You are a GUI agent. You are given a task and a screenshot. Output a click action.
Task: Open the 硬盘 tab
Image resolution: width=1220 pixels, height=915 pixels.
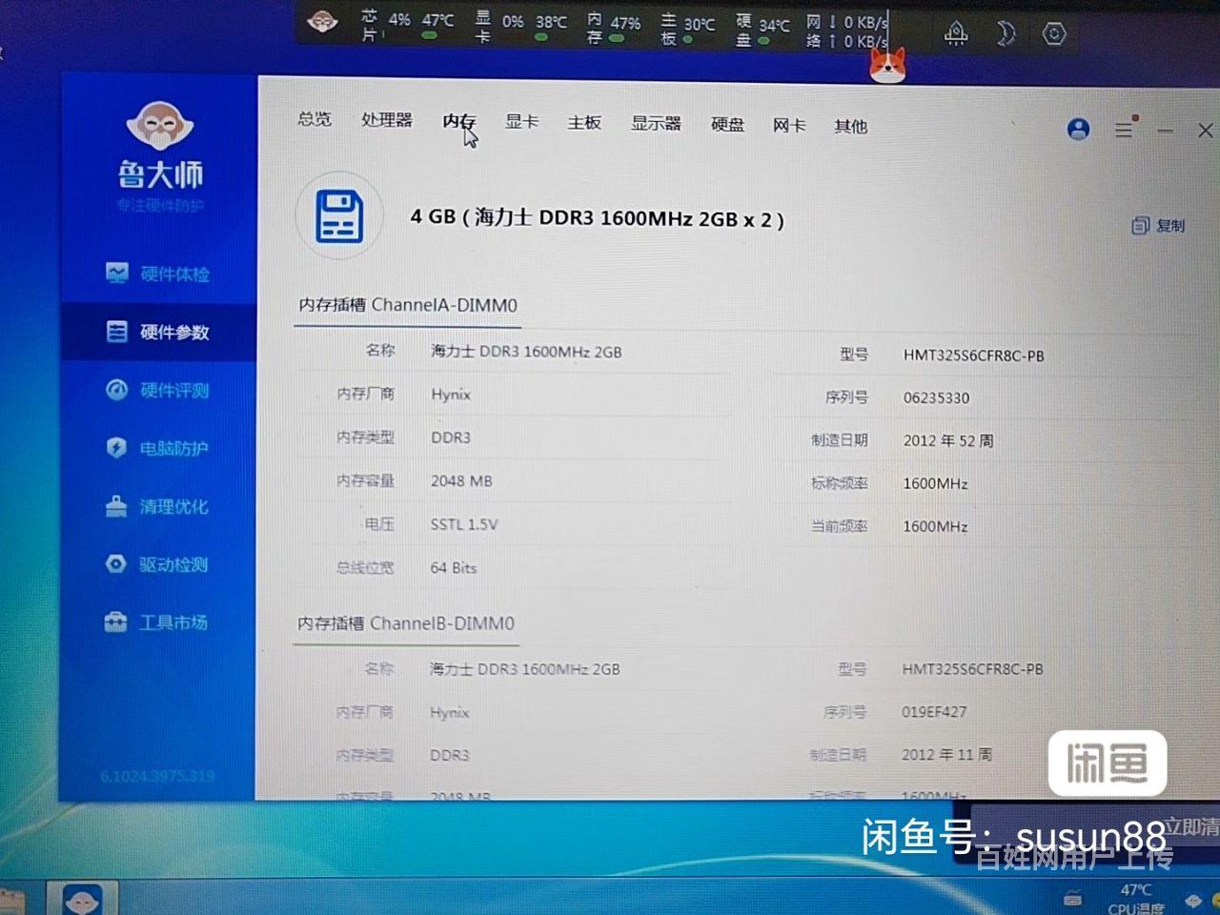(x=727, y=124)
